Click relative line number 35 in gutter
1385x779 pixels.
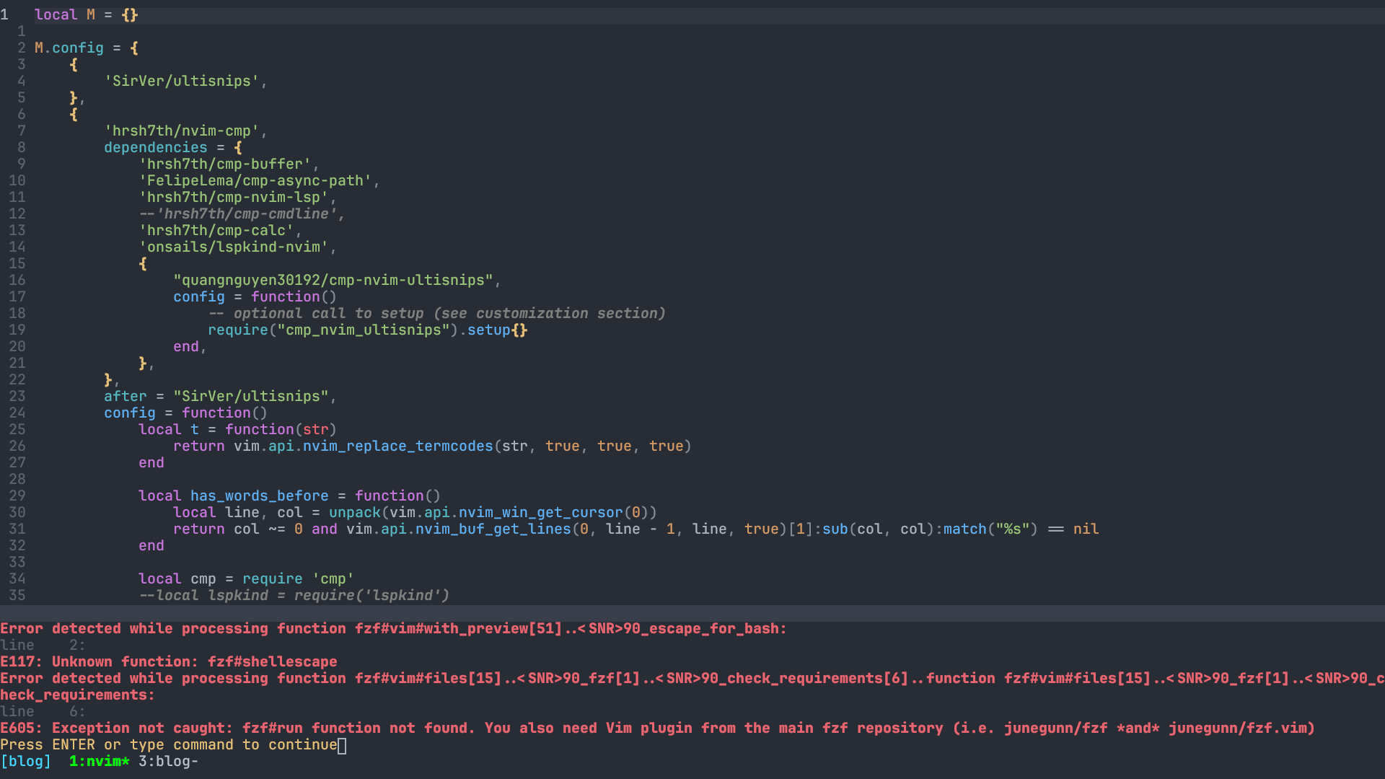click(x=17, y=595)
